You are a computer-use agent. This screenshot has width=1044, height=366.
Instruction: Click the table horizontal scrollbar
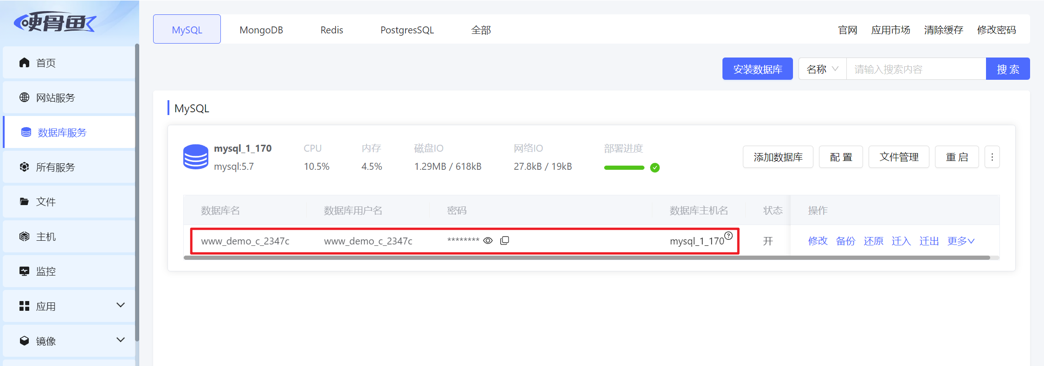[587, 257]
